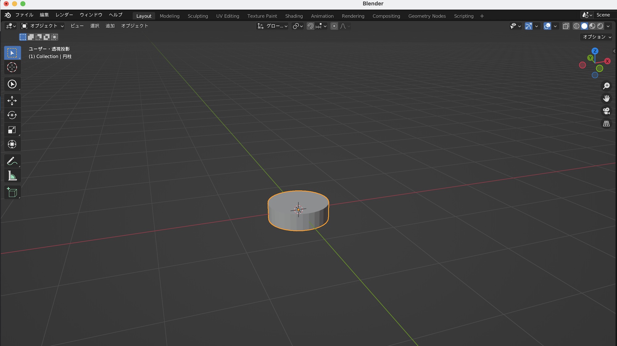Screen dimensions: 617x346
Task: Open transform orientation グロー dropdown
Action: (x=273, y=26)
